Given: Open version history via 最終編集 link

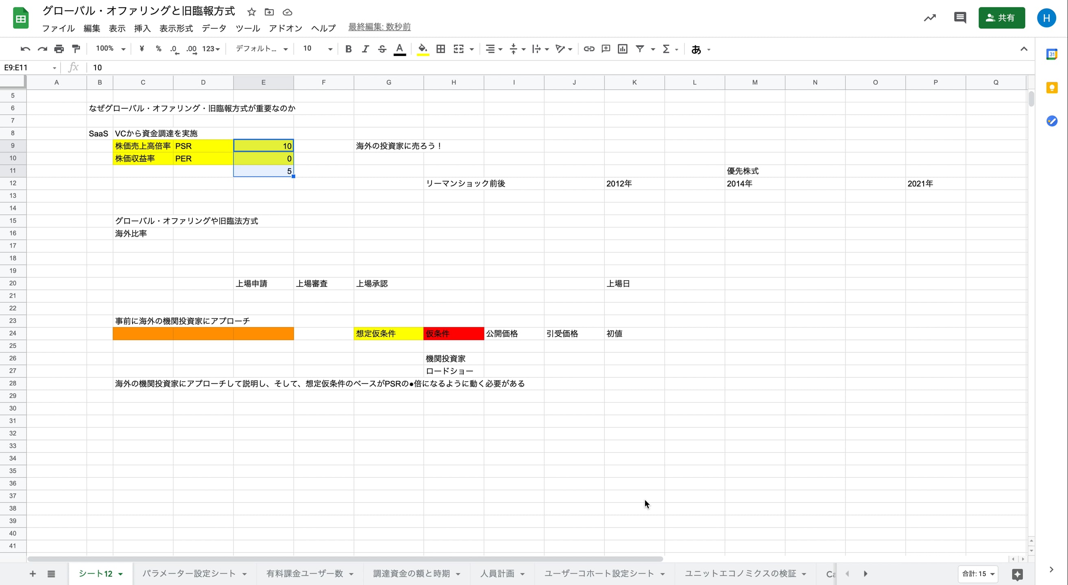Looking at the screenshot, I should 379,26.
